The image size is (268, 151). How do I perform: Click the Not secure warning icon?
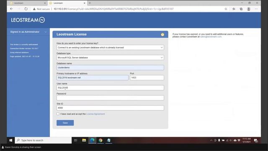pos(34,9)
